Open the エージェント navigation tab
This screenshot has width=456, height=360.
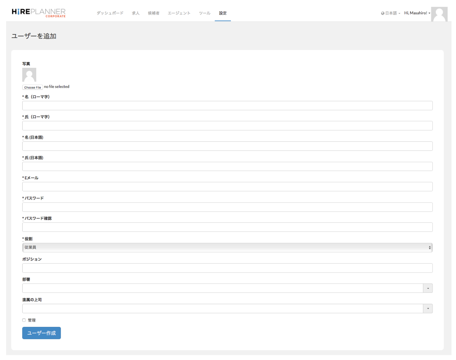click(x=179, y=13)
